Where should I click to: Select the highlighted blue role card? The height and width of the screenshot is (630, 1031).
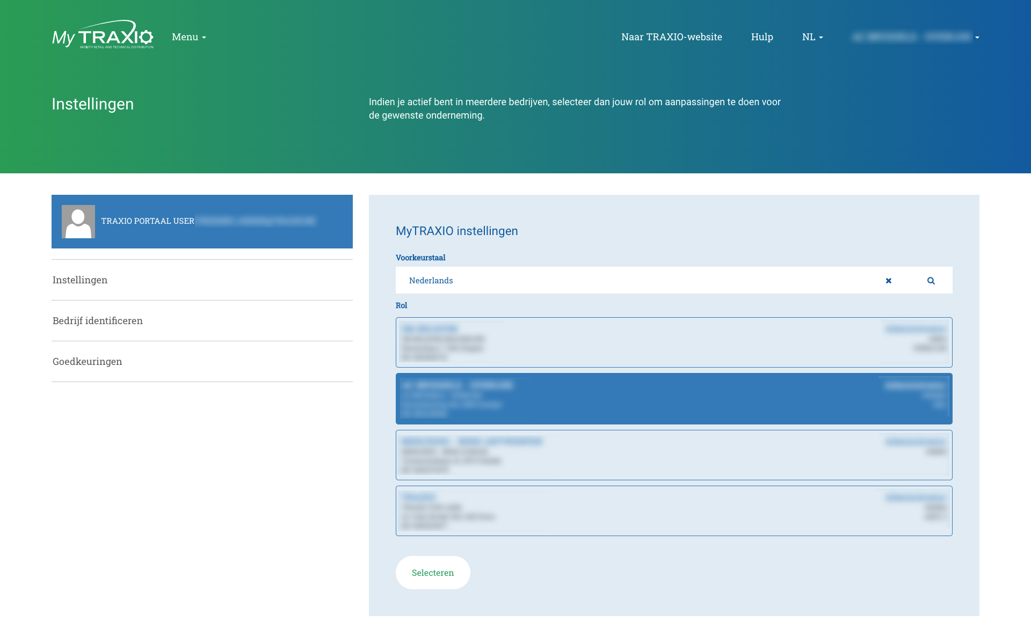[674, 399]
